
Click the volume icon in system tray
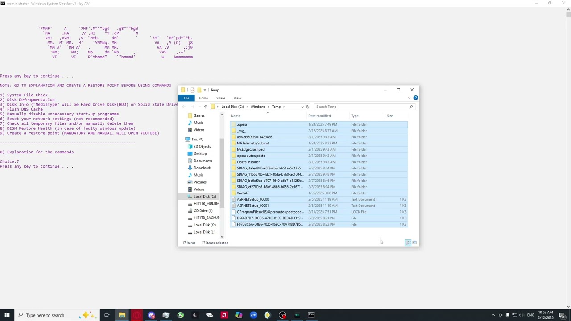pos(521,315)
